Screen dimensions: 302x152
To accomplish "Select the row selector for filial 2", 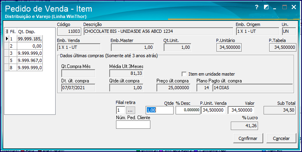I will [x=7, y=46].
